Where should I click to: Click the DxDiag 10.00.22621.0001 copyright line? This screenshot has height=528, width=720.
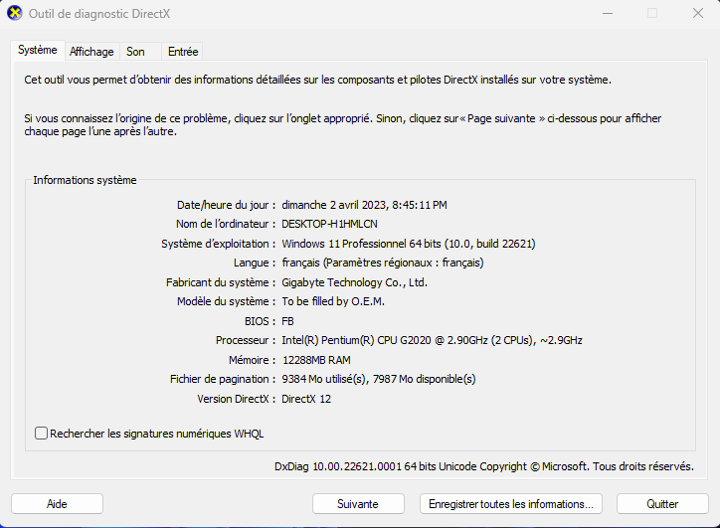(x=484, y=466)
